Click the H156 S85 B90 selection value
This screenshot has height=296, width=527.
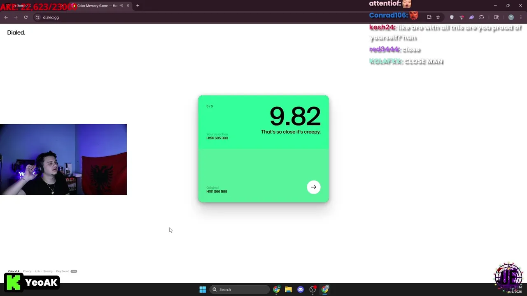[x=217, y=138]
